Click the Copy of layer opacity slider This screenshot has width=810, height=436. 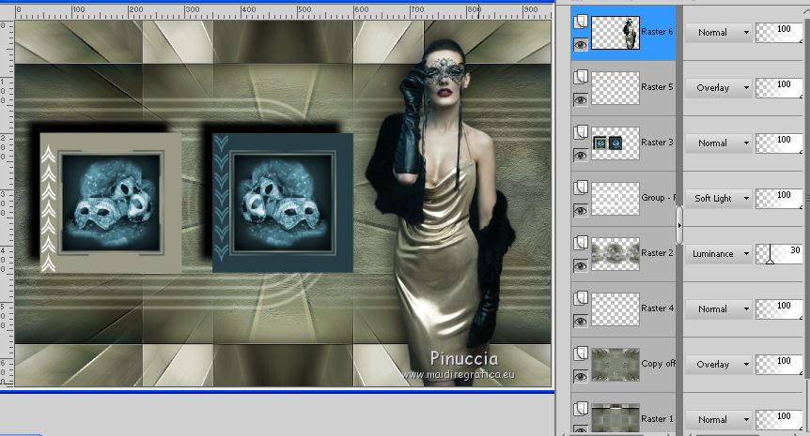[779, 365]
